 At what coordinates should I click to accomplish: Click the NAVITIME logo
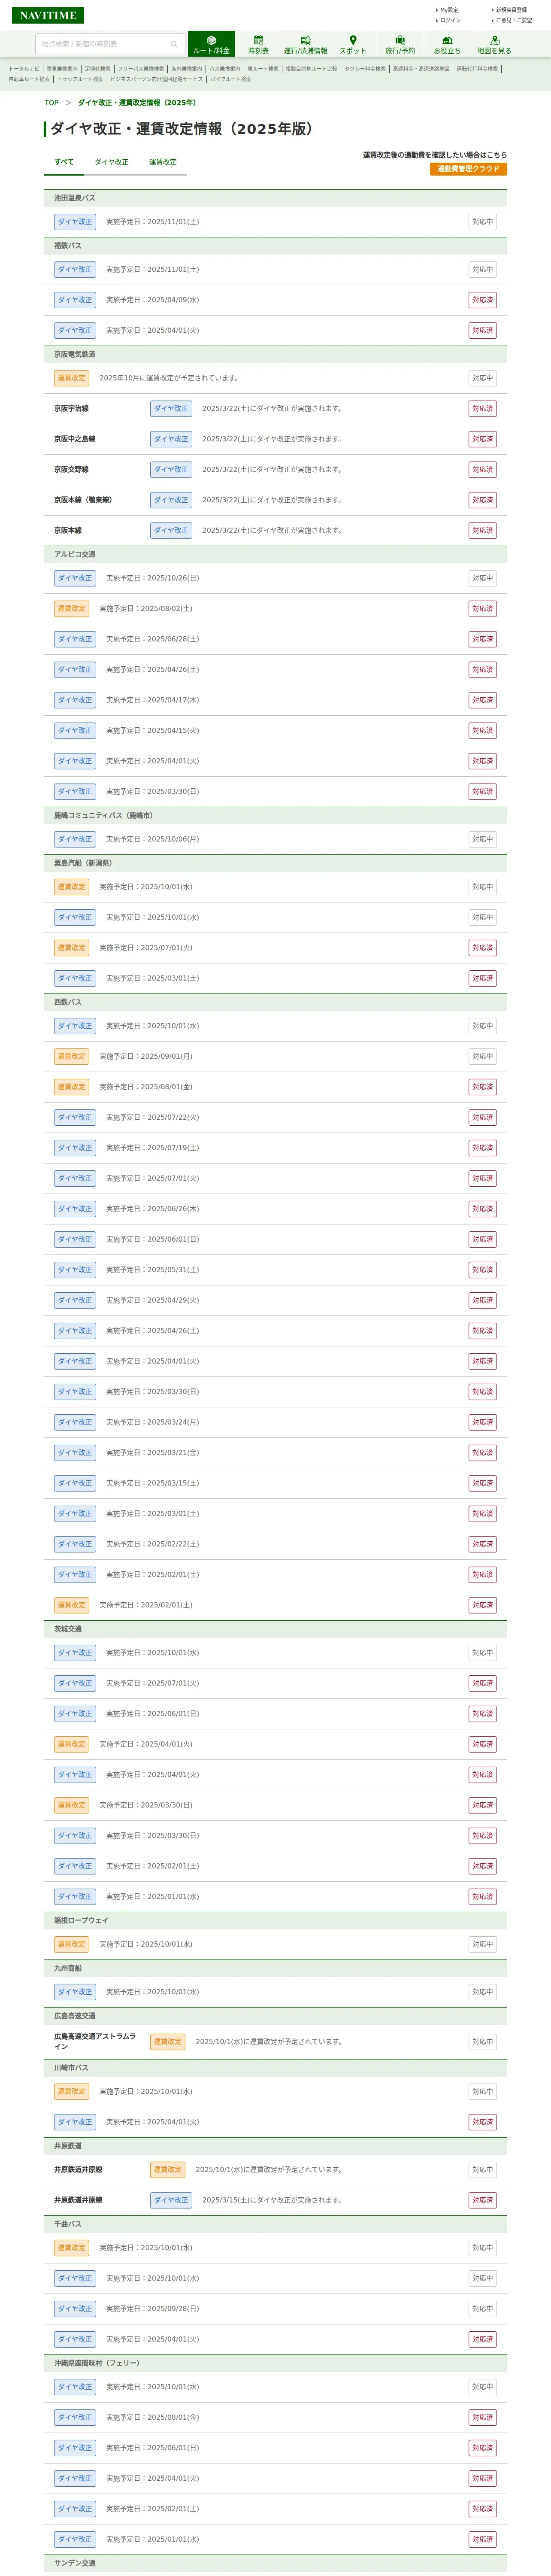(x=48, y=15)
